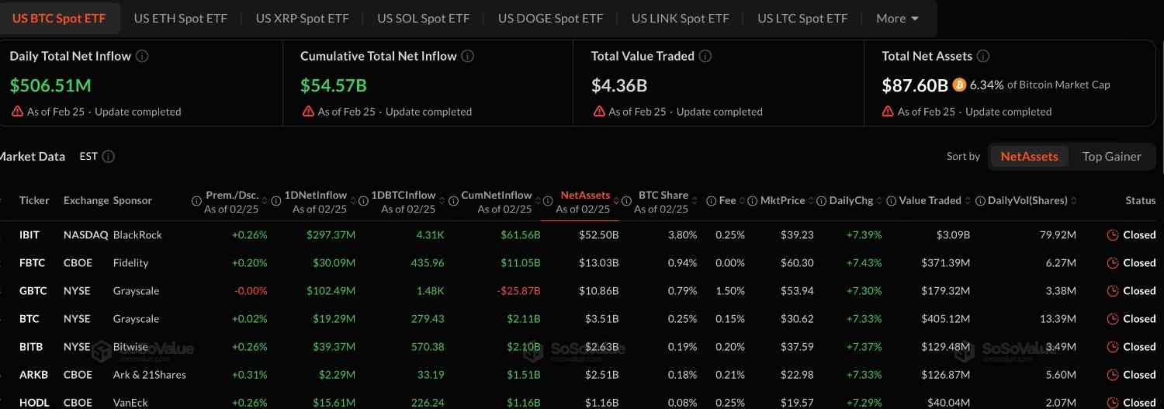
Task: Open the More ETF categories dropdown
Action: click(x=897, y=19)
